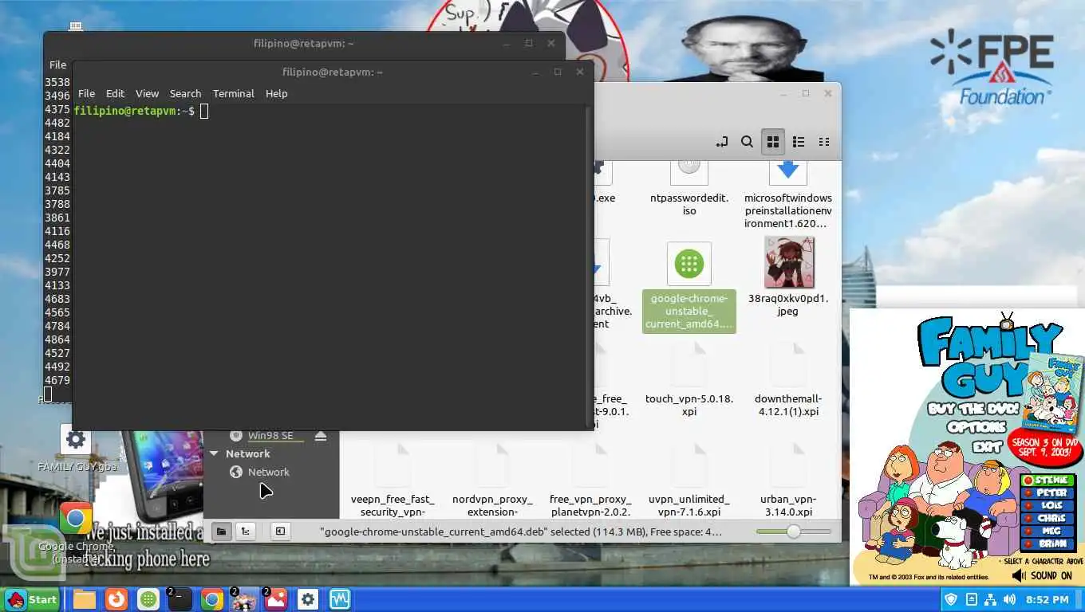Open the Terminal menu
This screenshot has width=1085, height=612.
tap(233, 93)
